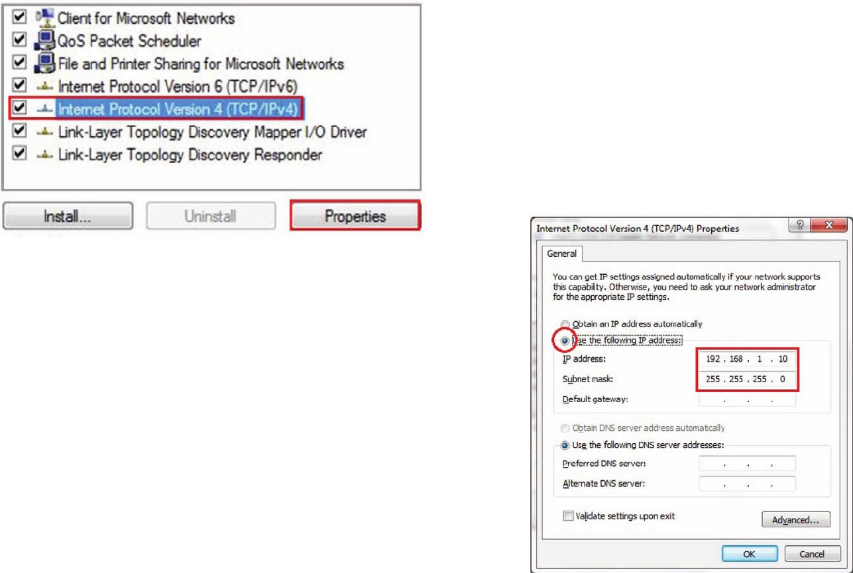Open the Advanced settings dialog
Image resolution: width=853 pixels, height=573 pixels.
click(796, 520)
